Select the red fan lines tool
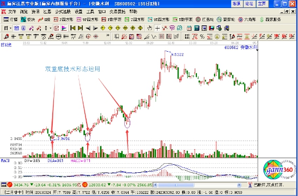This screenshot has width=298, height=196. (124, 36)
